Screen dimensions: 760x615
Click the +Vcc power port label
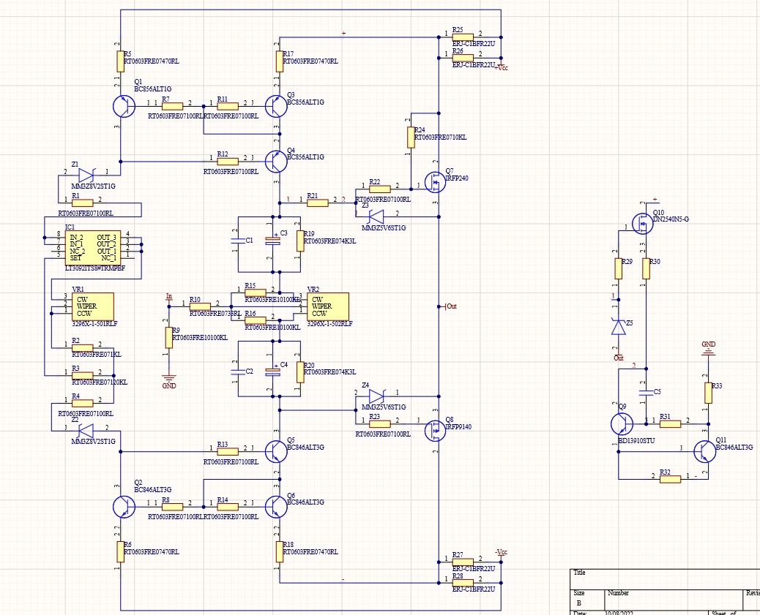click(501, 68)
